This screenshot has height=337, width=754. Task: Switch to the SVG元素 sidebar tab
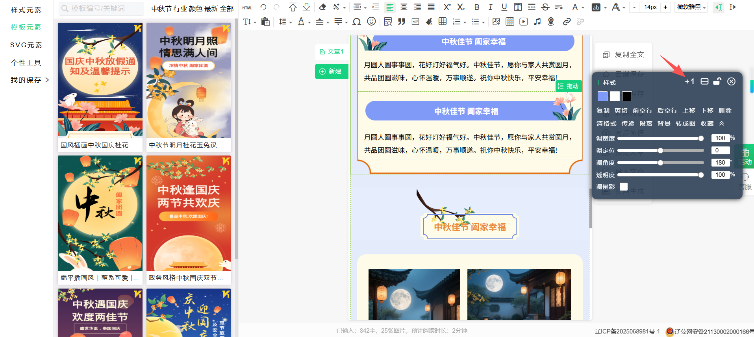pos(26,45)
